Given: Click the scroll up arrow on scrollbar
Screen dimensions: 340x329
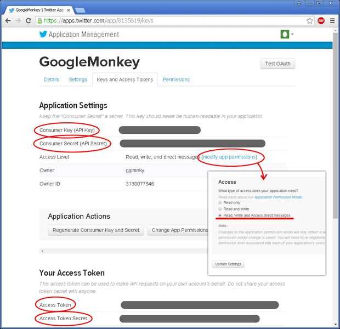Looking at the screenshot, I should click(336, 30).
